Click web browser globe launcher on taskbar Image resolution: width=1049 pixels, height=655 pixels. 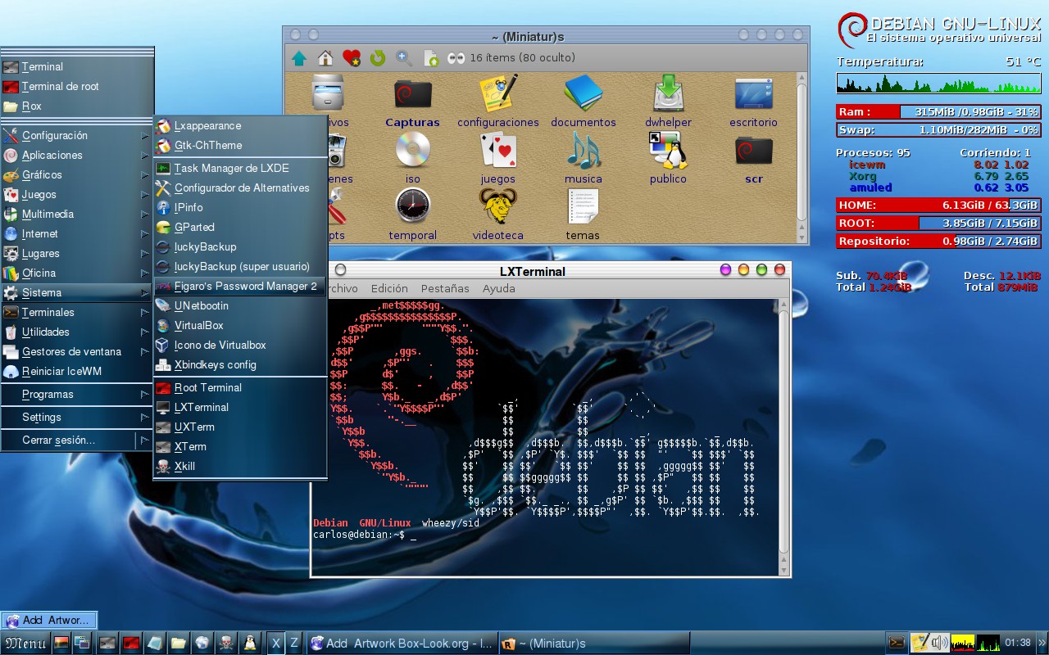[x=202, y=644]
